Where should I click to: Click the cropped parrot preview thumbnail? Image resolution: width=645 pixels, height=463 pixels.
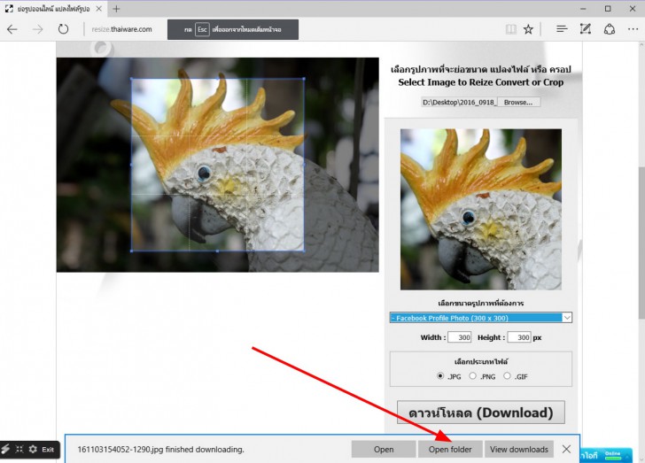[481, 209]
